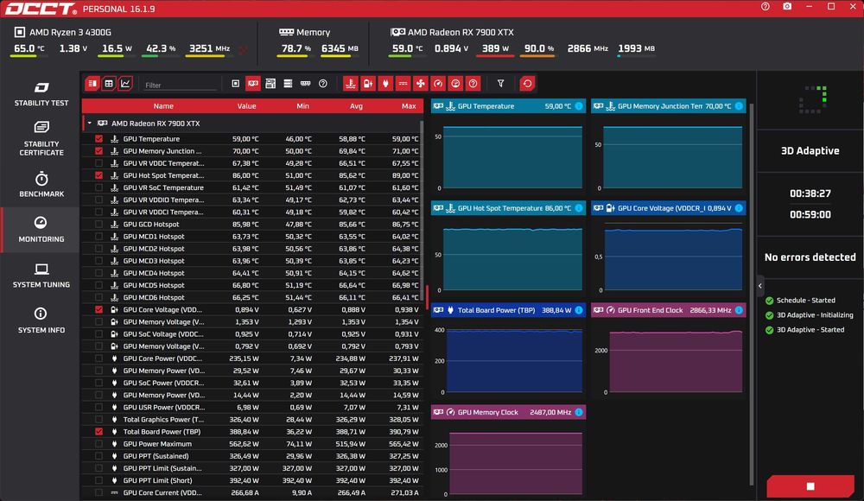Toggle memory module sensors filter icon
Image resolution: width=864 pixels, height=501 pixels.
click(x=305, y=84)
